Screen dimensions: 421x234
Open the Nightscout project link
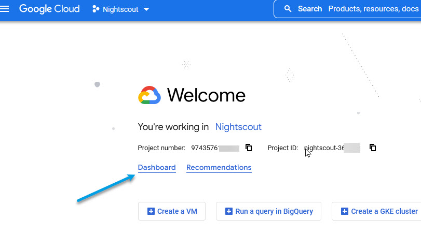pyautogui.click(x=238, y=127)
